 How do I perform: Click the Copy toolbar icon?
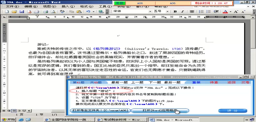click(71, 12)
